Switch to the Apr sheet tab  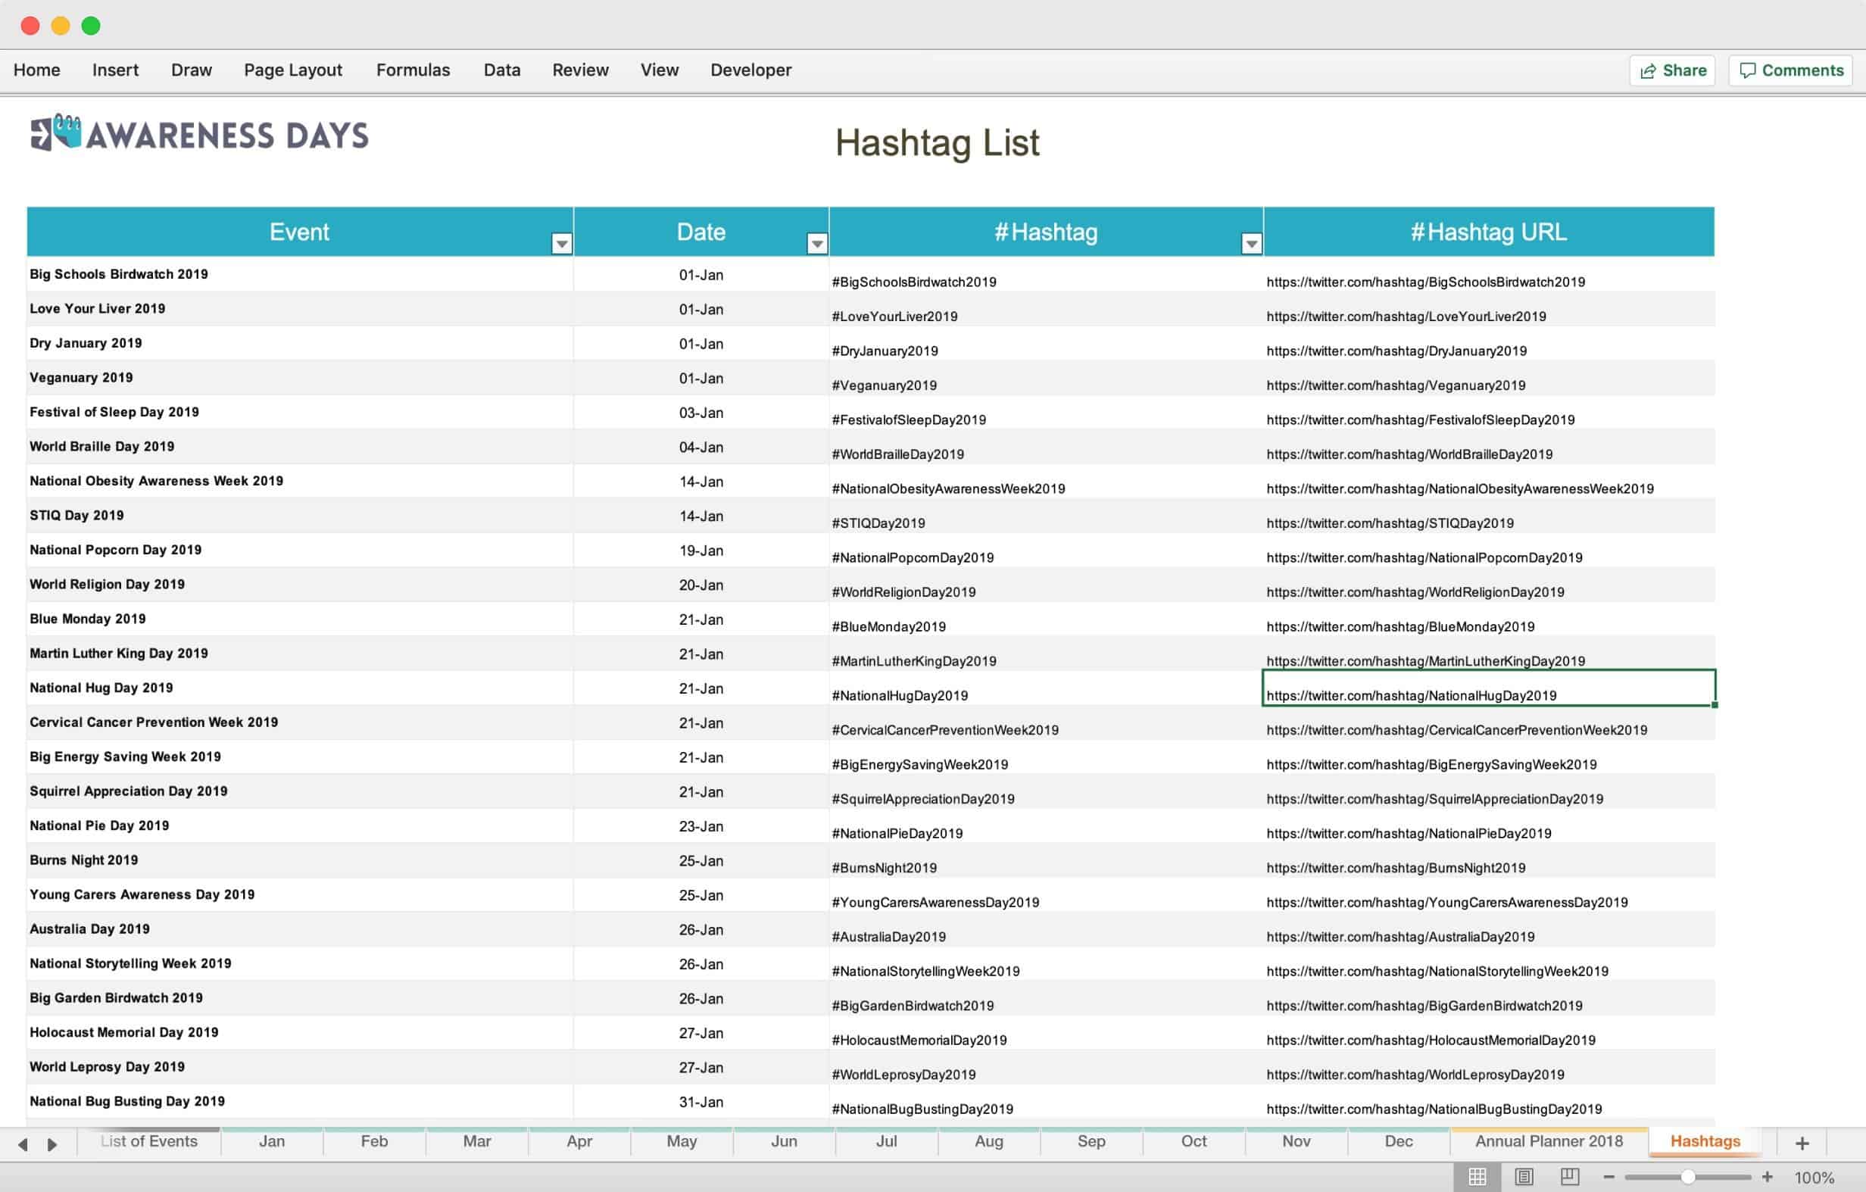point(579,1141)
